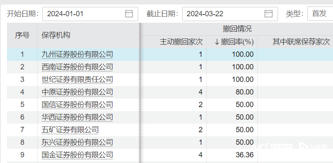Select withdrawal count 1 in 西南证券 row
This screenshot has width=333, height=163.
point(201,67)
